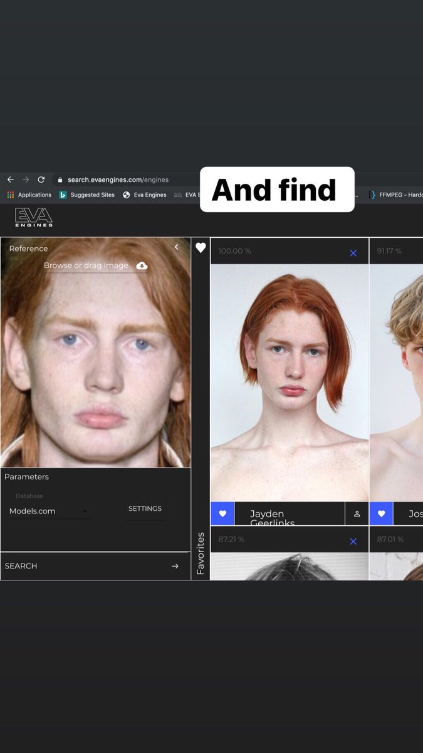Open the 87.21 % result photo

click(x=290, y=566)
